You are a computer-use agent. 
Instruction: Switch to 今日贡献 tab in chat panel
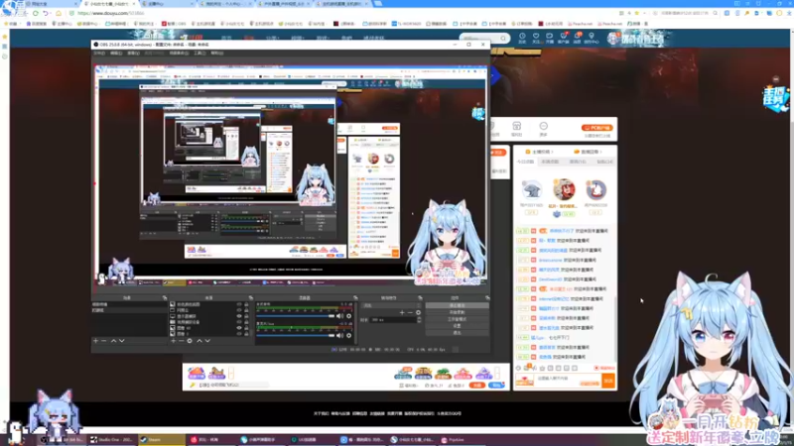(x=525, y=162)
